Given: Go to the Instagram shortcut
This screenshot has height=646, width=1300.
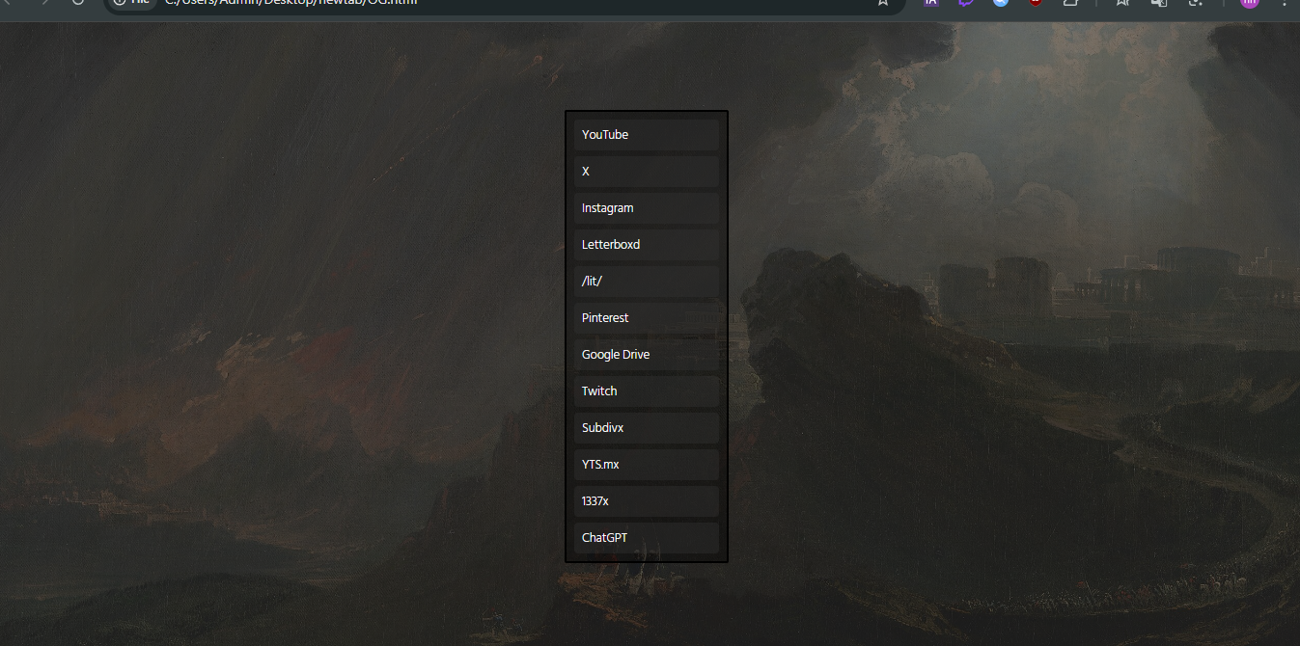Looking at the screenshot, I should pyautogui.click(x=647, y=208).
